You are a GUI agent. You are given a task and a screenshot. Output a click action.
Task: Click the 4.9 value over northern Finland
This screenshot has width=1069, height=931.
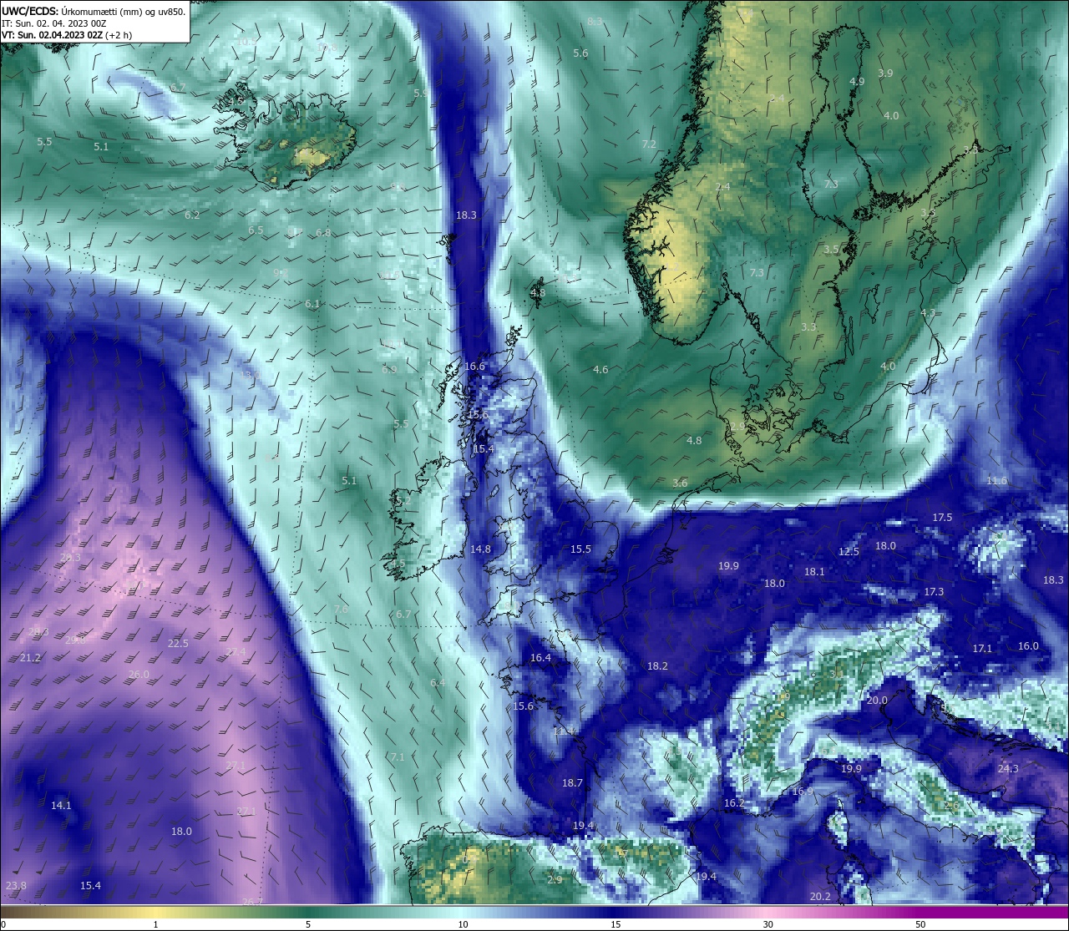(x=857, y=82)
